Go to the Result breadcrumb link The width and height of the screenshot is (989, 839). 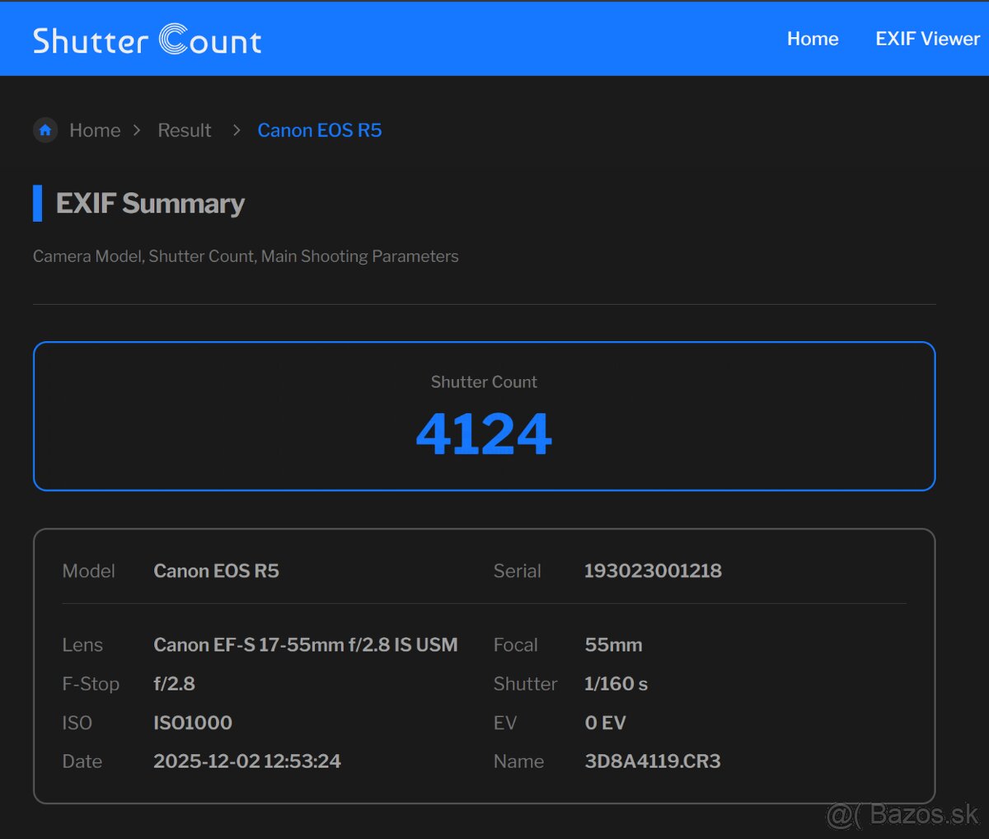click(185, 130)
